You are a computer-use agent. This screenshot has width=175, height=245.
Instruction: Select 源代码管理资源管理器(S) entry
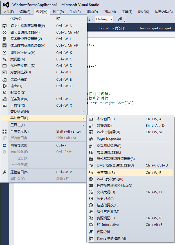tap(130, 159)
